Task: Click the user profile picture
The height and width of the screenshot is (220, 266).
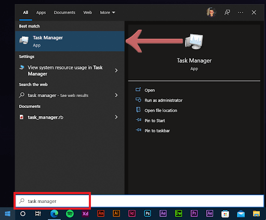Action: tap(211, 12)
